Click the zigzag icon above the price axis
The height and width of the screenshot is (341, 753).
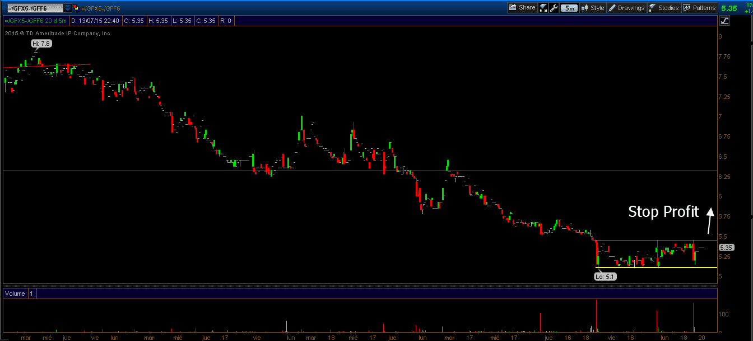[x=724, y=20]
